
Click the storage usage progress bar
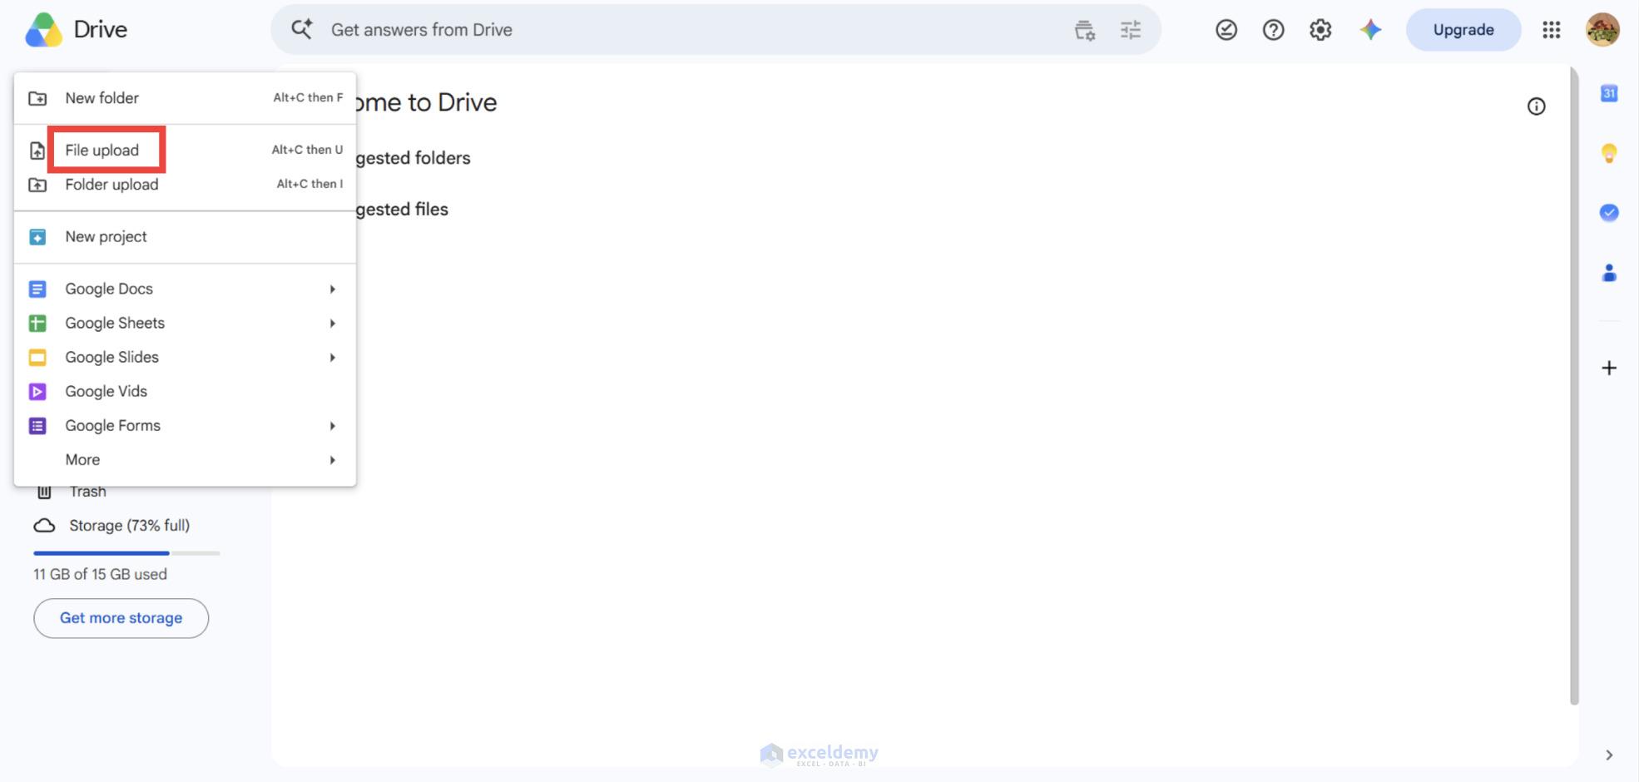(126, 552)
